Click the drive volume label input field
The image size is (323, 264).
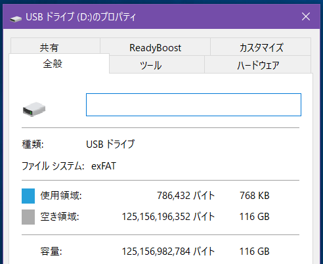[x=194, y=104]
